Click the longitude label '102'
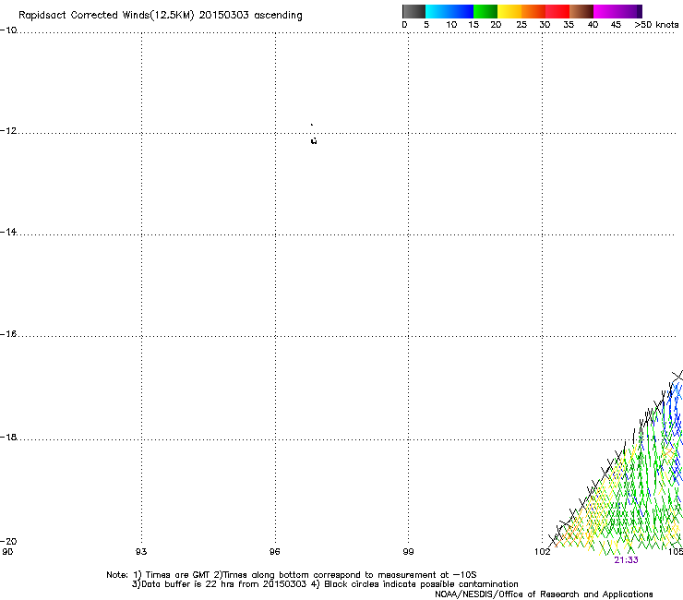This screenshot has height=600, width=683. click(543, 552)
